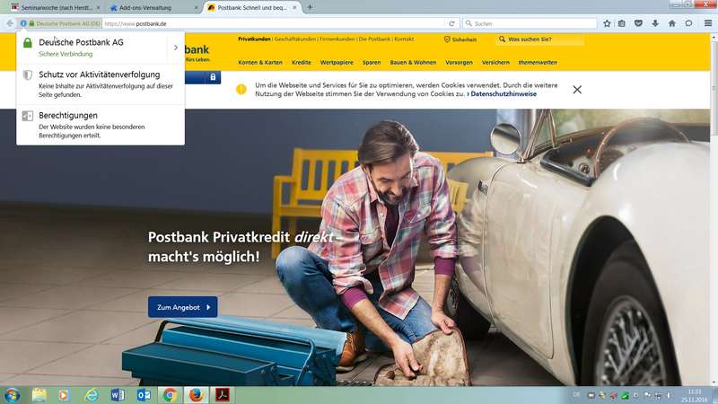
Task: Expand Deutsche Postbank AG connection details arrow
Action: (175, 48)
